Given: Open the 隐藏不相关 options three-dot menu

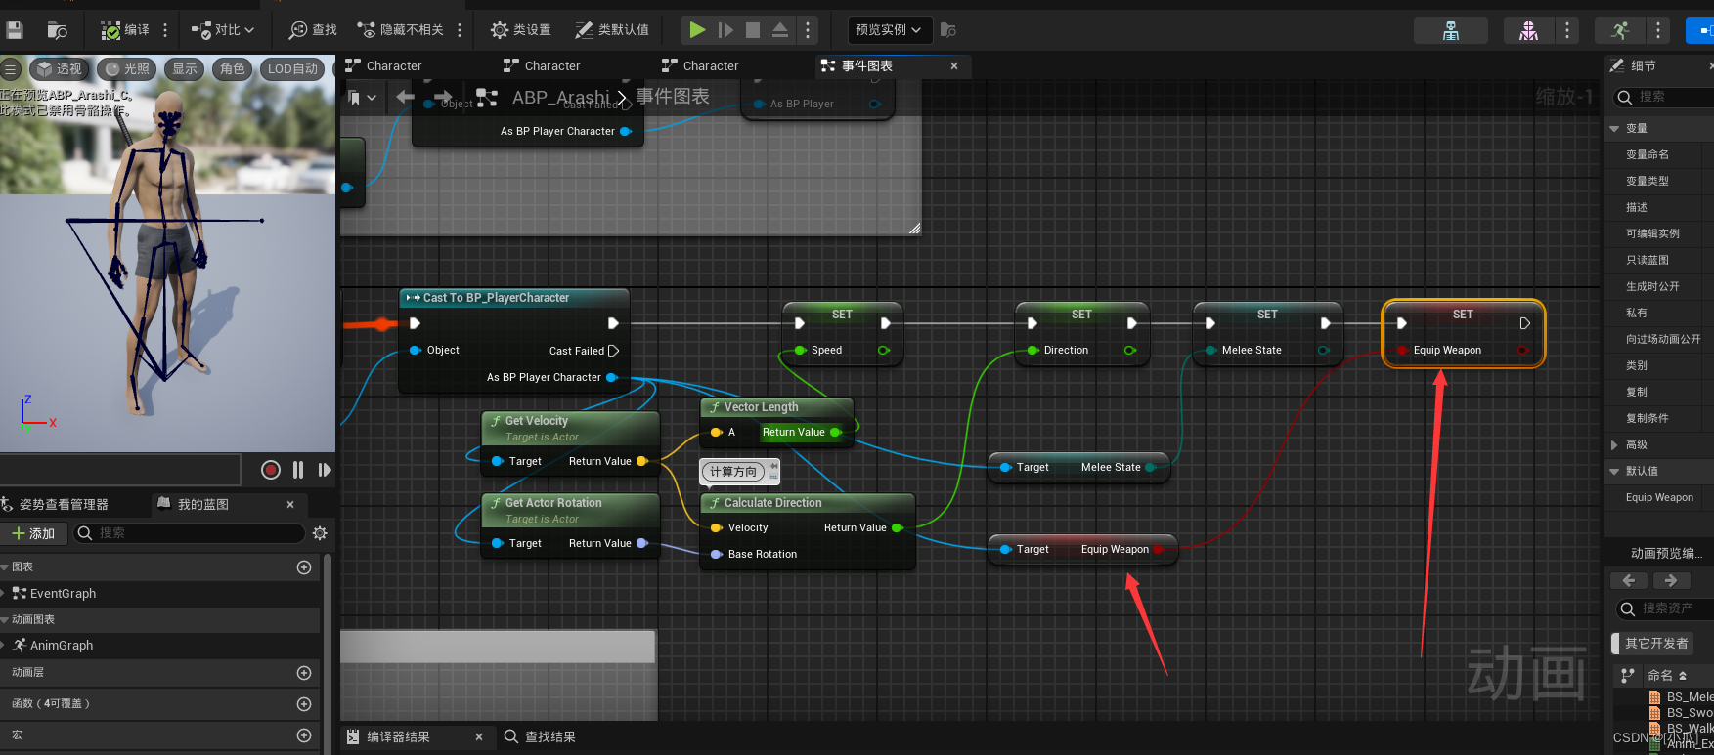Looking at the screenshot, I should coord(460,30).
